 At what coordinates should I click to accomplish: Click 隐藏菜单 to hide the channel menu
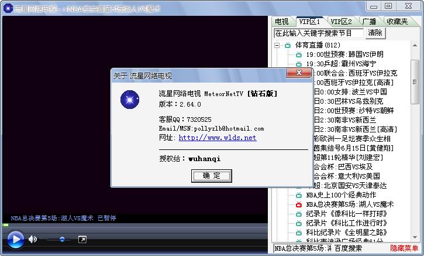(404, 249)
